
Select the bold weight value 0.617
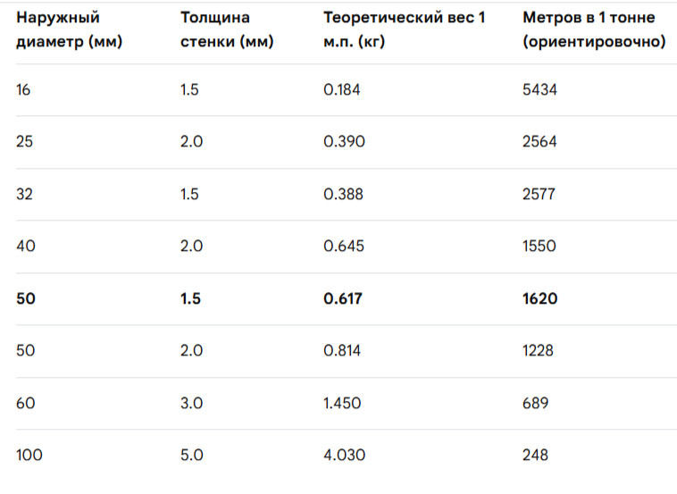click(344, 298)
